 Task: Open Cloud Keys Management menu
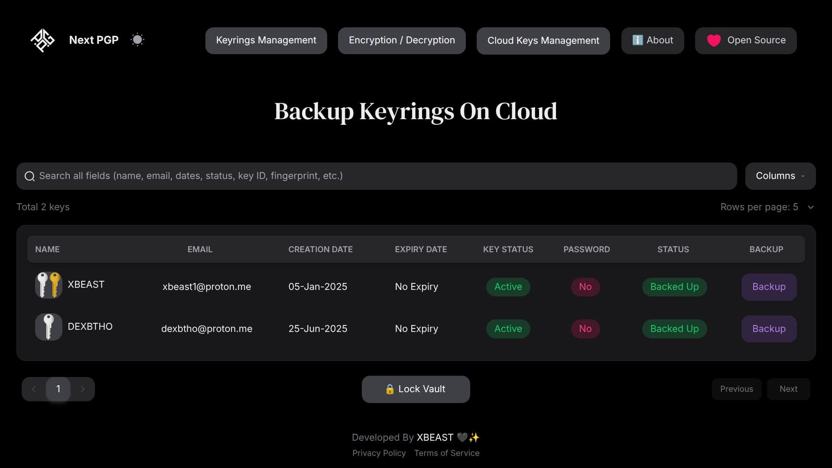543,41
